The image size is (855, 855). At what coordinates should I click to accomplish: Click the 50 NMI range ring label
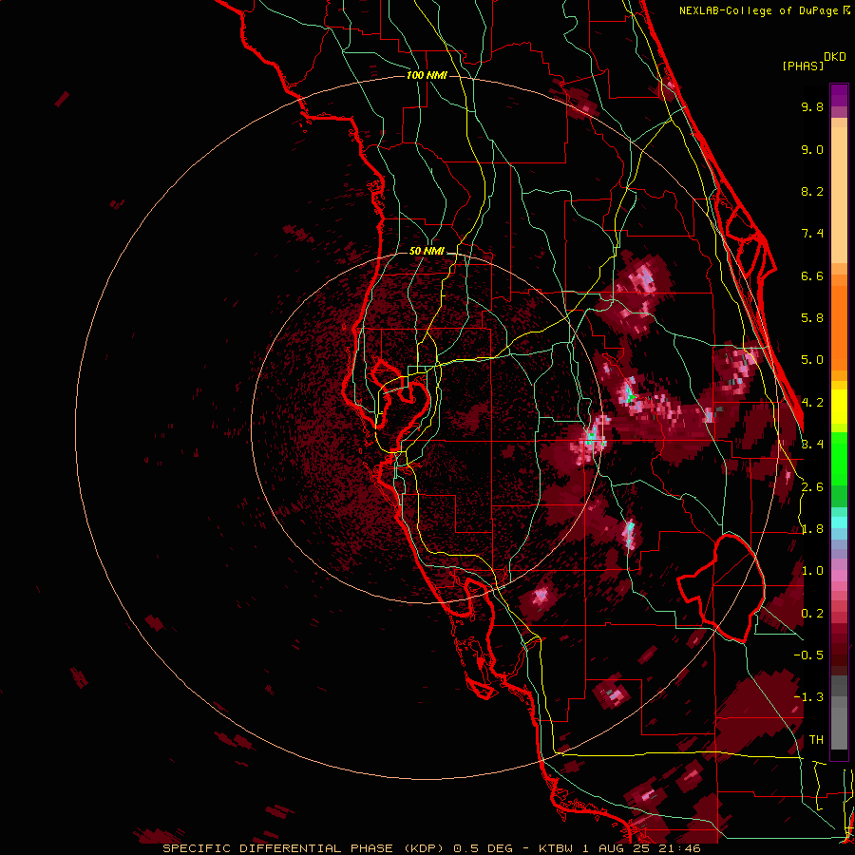[427, 251]
